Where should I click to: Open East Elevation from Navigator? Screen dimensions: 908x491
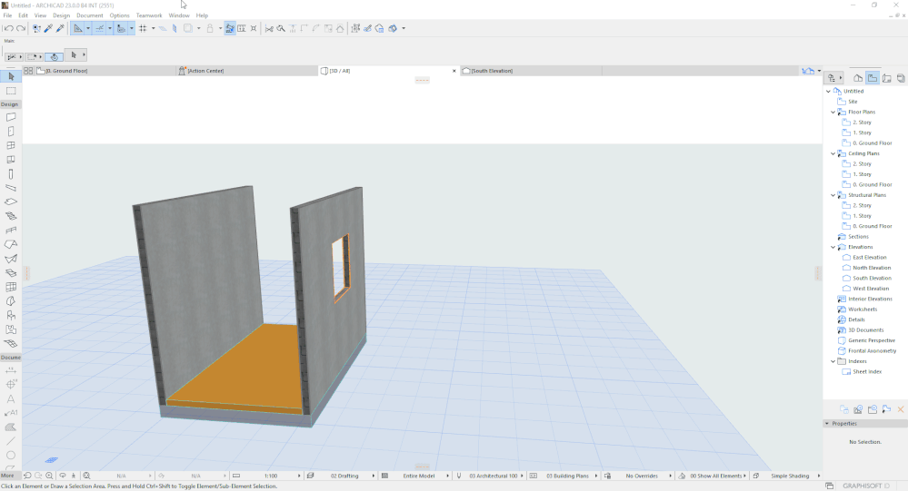pyautogui.click(x=869, y=258)
